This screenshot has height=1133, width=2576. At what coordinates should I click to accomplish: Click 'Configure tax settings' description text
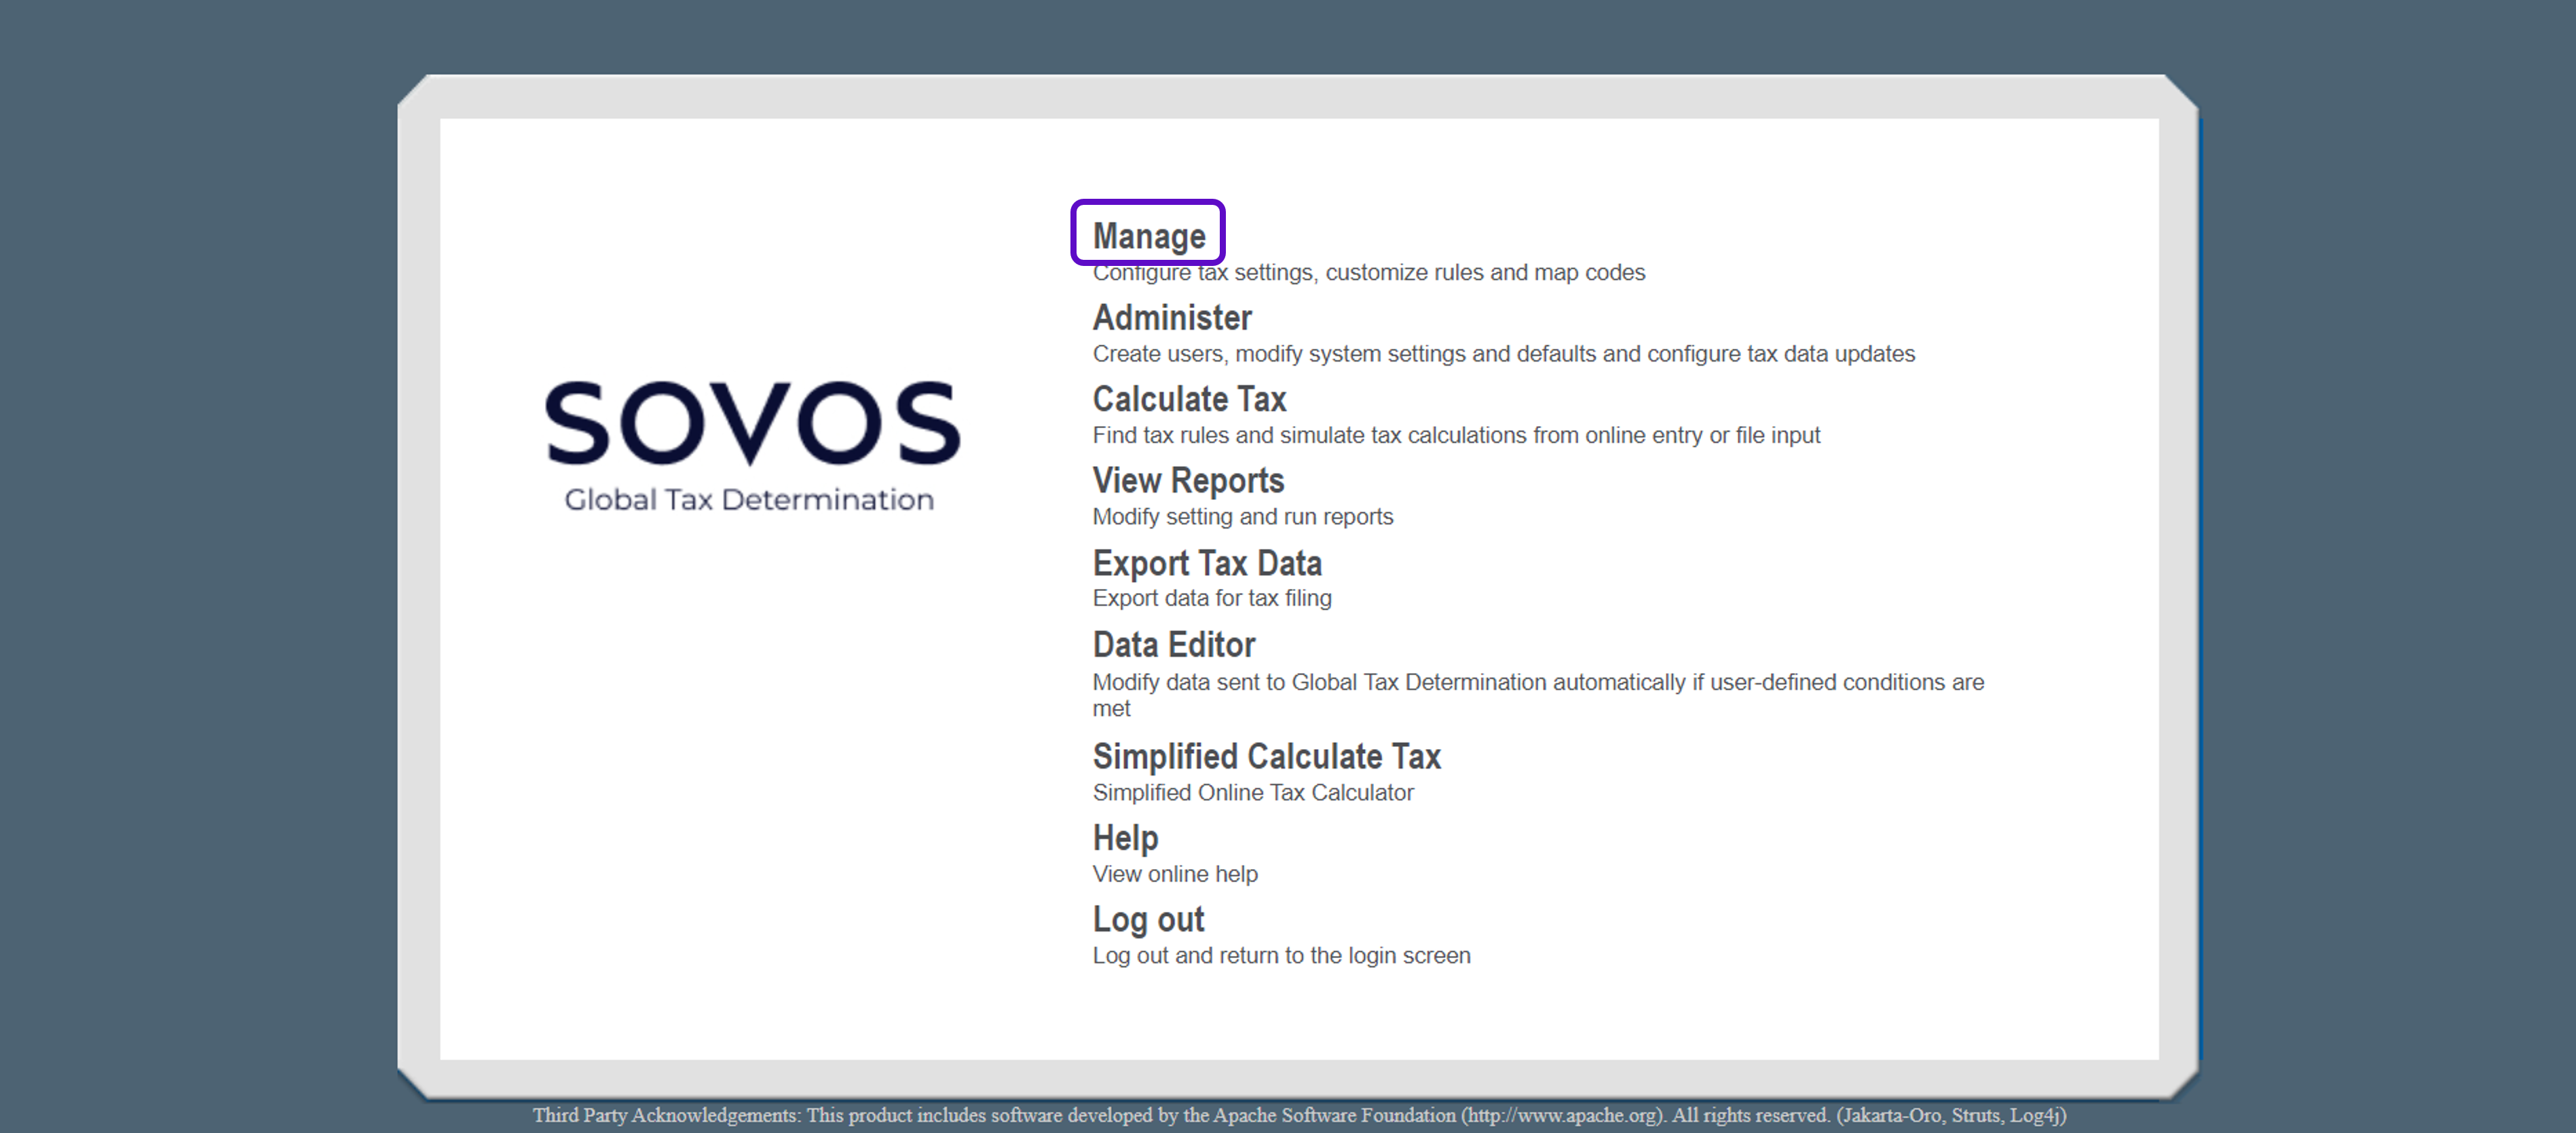click(x=1367, y=273)
